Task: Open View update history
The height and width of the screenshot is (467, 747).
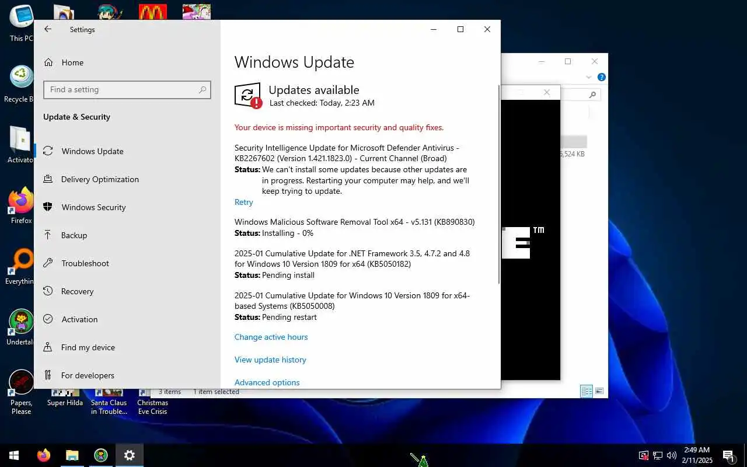Action: click(270, 360)
